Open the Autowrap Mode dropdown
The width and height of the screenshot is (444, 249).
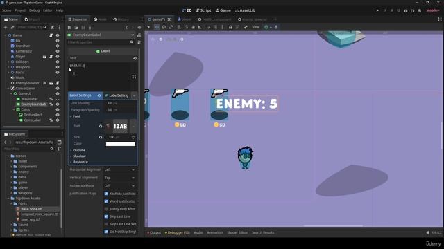[119, 186]
